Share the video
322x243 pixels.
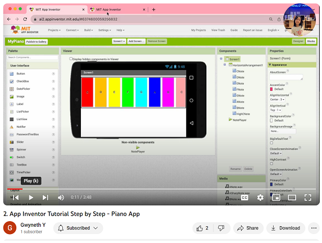click(248, 228)
